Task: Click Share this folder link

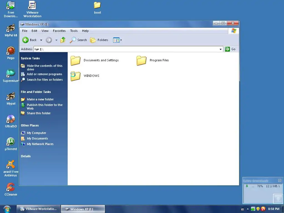Action: [39, 113]
